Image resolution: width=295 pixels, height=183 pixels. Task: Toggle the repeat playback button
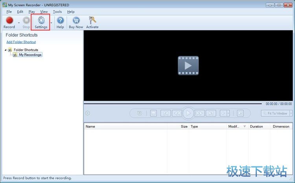pyautogui.click(x=140, y=113)
